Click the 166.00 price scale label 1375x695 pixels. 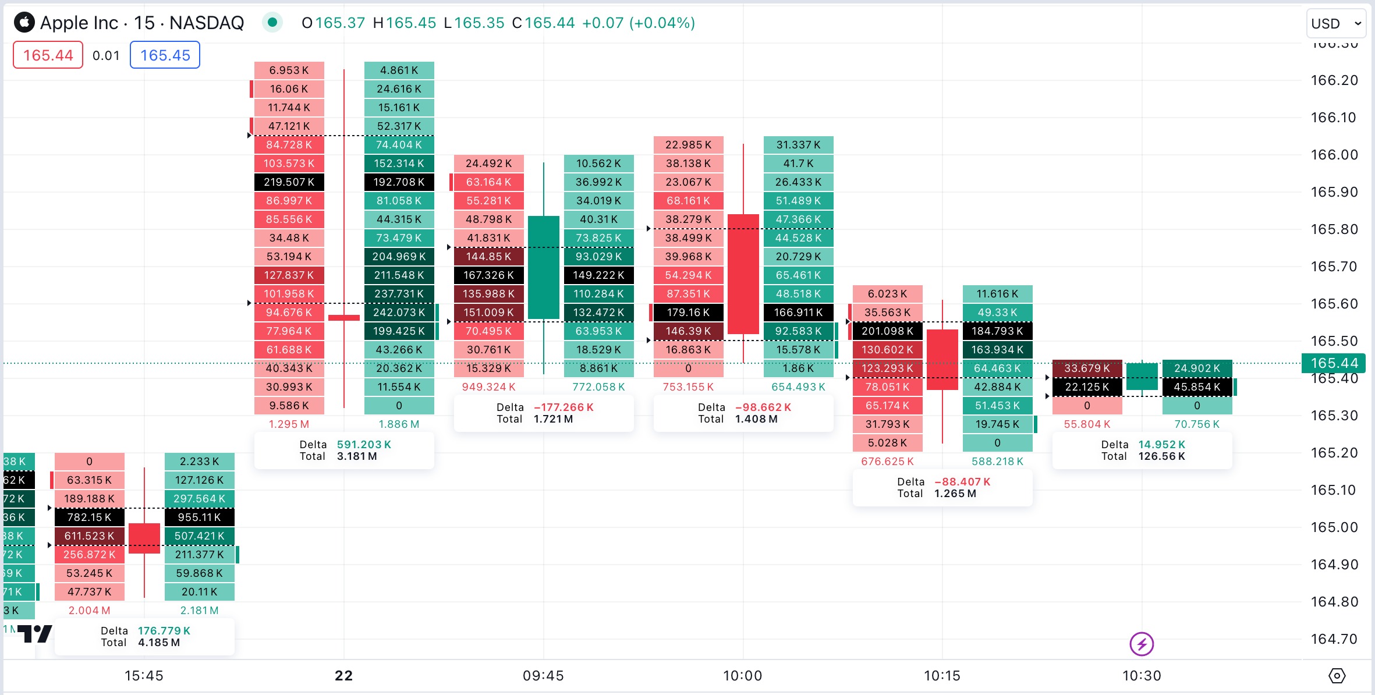1334,155
